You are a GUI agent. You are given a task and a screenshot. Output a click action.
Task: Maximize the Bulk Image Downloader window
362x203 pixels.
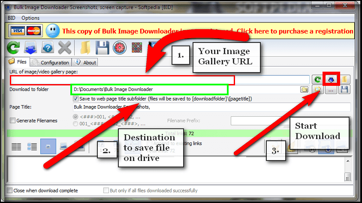[329, 5]
